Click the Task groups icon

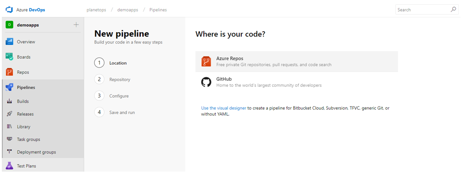(x=10, y=139)
